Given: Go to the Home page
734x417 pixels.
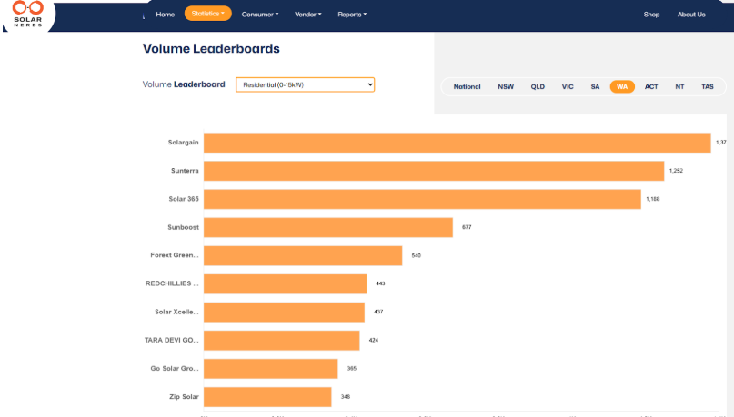Looking at the screenshot, I should click(166, 15).
